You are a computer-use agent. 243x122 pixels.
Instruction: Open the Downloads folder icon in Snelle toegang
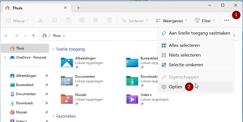(x=132, y=81)
